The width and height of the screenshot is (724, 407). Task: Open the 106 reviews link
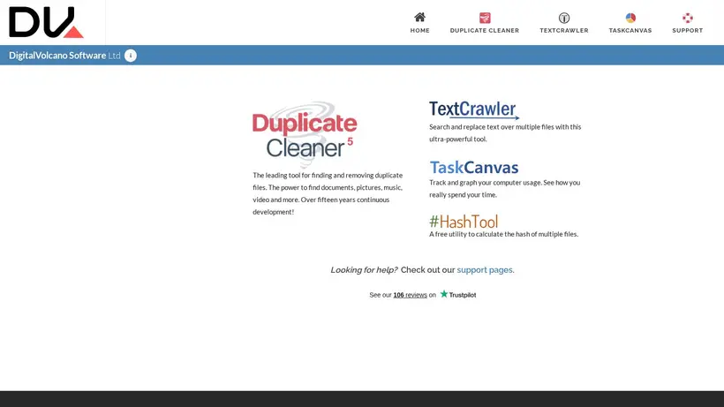[410, 295]
